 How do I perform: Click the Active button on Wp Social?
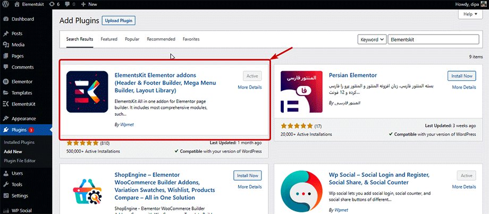pos(467,176)
